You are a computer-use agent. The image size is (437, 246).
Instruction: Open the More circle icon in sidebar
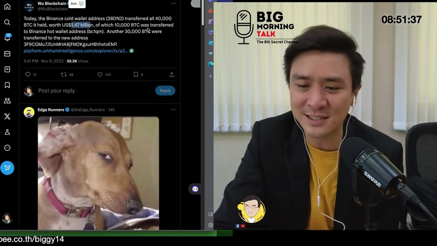tap(7, 148)
